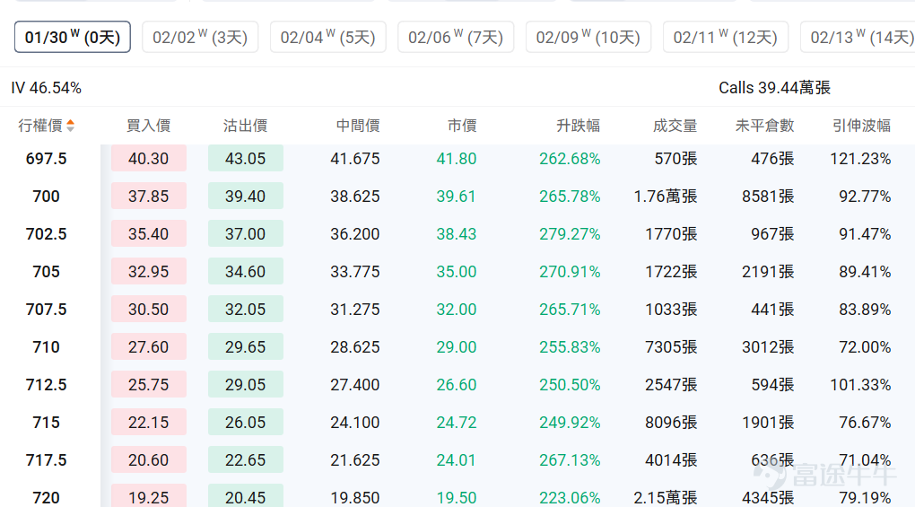
Task: Click the Calls 39.44萬張 label
Action: (x=774, y=88)
